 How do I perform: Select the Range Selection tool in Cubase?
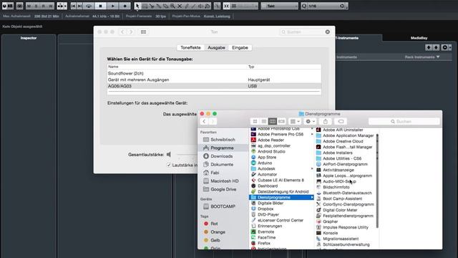point(145,6)
